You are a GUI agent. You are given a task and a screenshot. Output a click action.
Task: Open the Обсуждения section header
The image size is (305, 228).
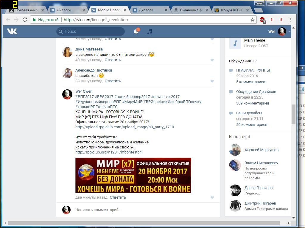tap(240, 61)
